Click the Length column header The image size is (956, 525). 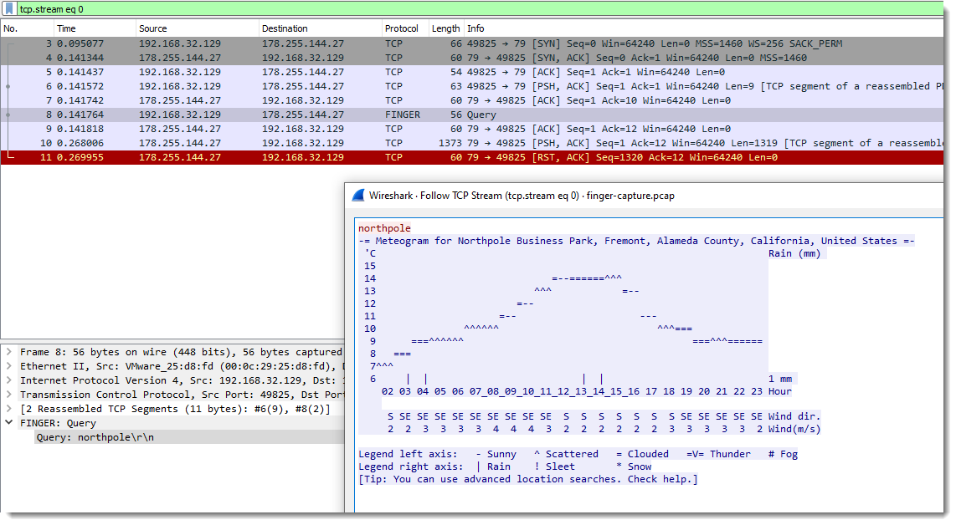tap(445, 28)
